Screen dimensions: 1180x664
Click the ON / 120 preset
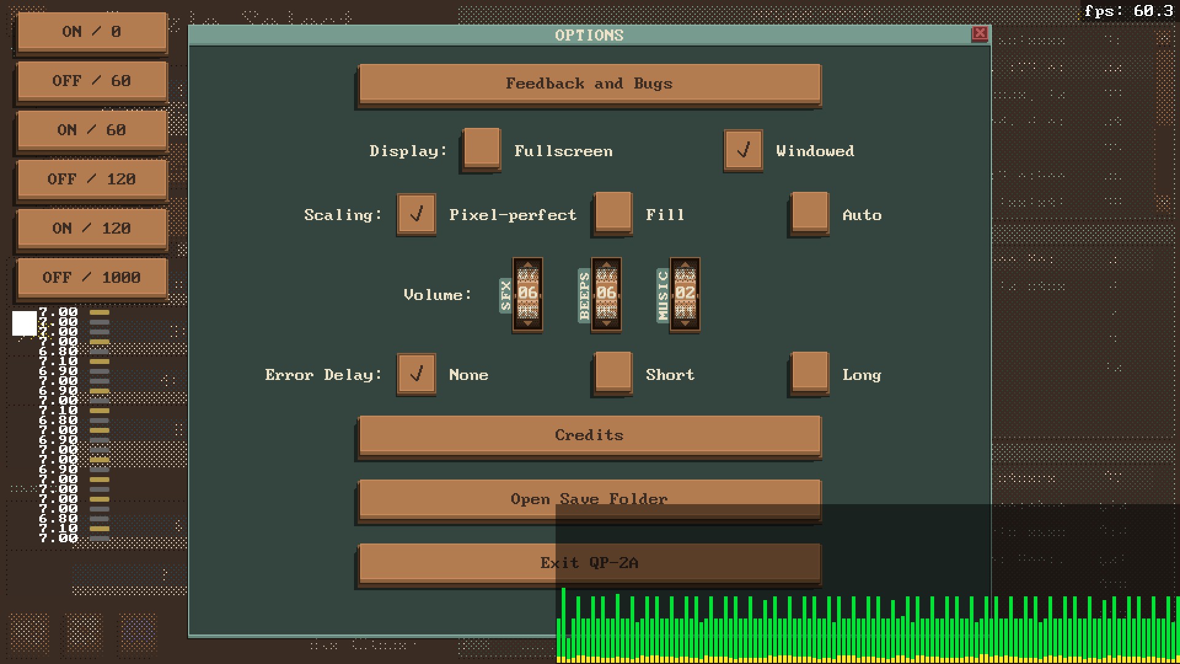92,229
